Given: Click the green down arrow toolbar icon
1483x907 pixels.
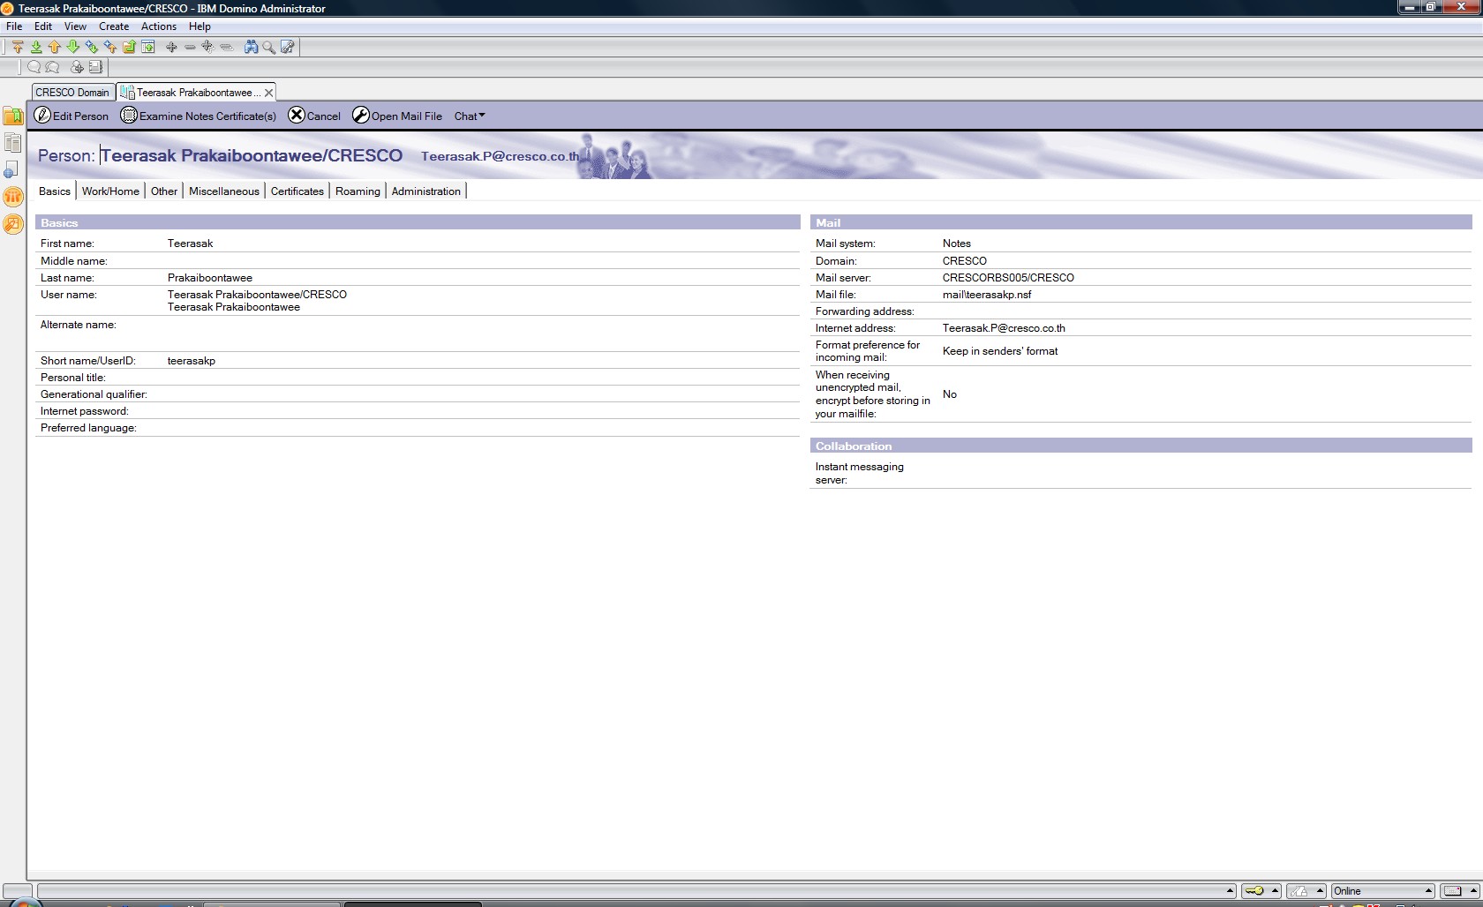Looking at the screenshot, I should pyautogui.click(x=73, y=47).
